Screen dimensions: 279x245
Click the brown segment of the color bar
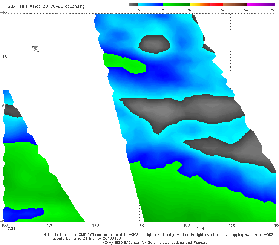coord(235,5)
